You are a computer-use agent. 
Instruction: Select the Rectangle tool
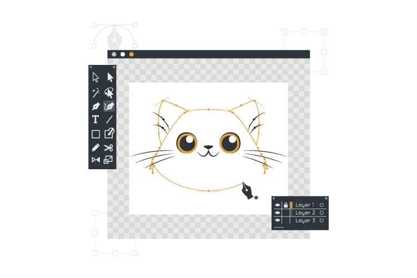96,134
